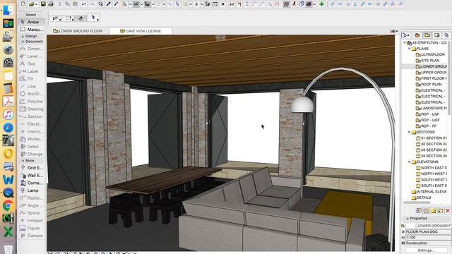Click the Pick Up Parameters eyedropper icon
This screenshot has height=254, width=452.
tap(108, 4)
